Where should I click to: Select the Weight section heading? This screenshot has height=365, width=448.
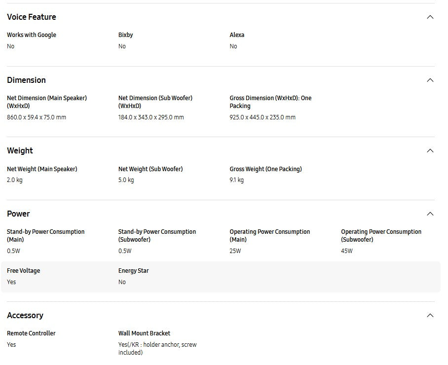coord(20,151)
